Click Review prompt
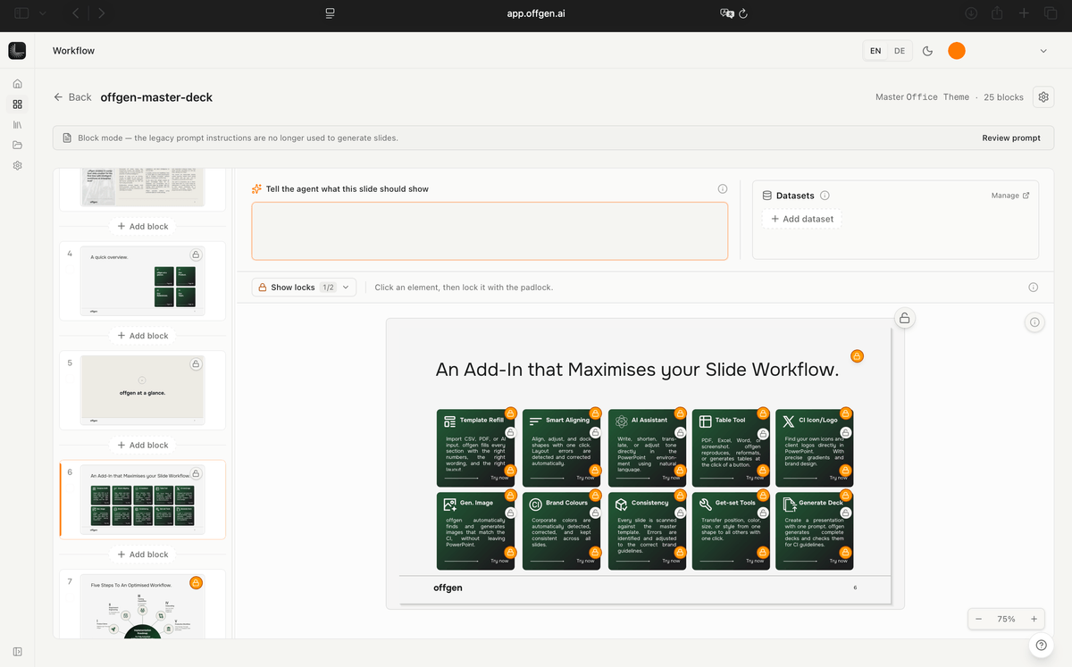The width and height of the screenshot is (1072, 667). (x=1011, y=138)
